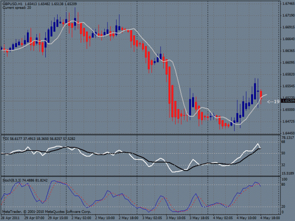
Task: Select the '29 Apr 15:00' time label
Action: tap(58, 218)
